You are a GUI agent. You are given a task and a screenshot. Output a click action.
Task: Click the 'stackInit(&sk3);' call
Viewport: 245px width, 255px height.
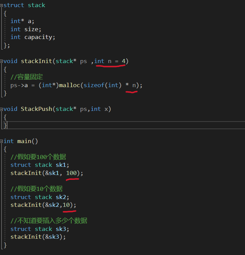point(38,237)
